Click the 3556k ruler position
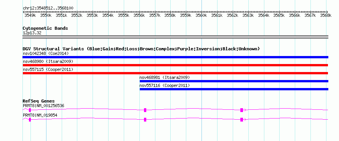This screenshot has width=339, height=141. [x=139, y=15]
